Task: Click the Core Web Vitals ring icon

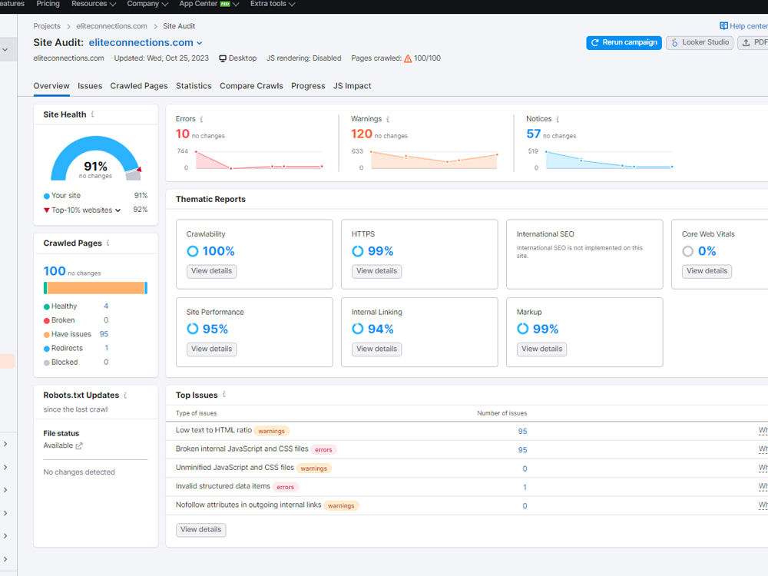Action: pyautogui.click(x=687, y=251)
